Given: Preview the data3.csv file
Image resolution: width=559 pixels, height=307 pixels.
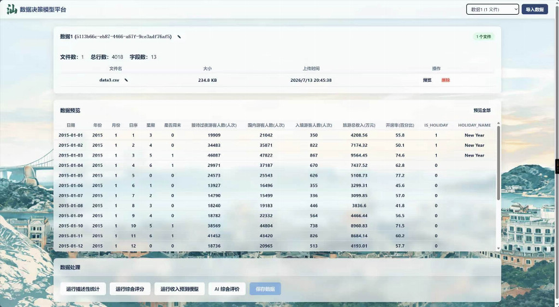Looking at the screenshot, I should [x=427, y=80].
